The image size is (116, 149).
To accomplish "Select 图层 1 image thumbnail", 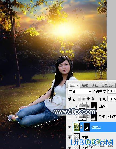I will [x=77, y=127].
